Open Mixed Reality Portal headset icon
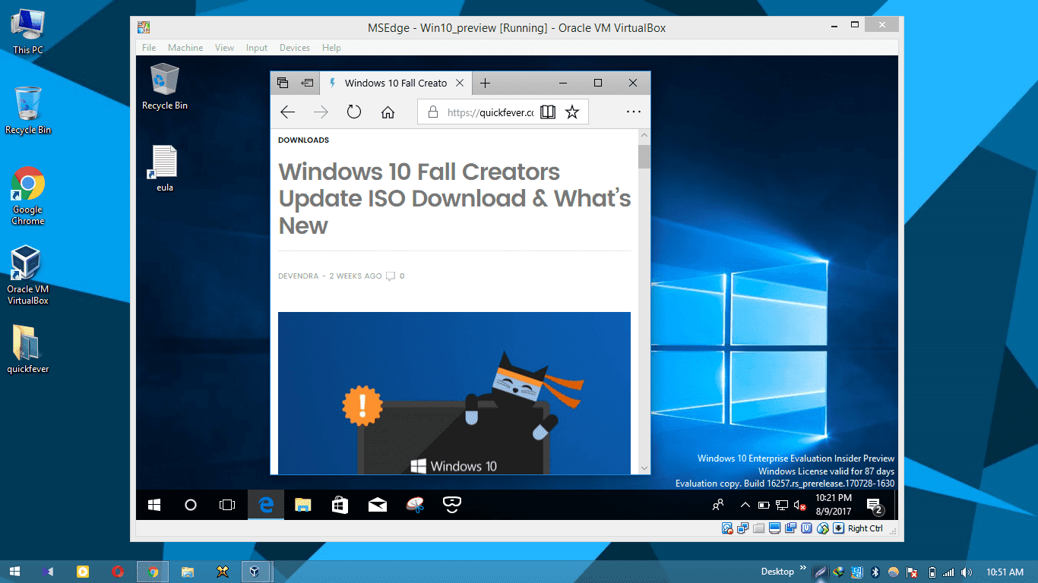The height and width of the screenshot is (583, 1038). [x=452, y=504]
